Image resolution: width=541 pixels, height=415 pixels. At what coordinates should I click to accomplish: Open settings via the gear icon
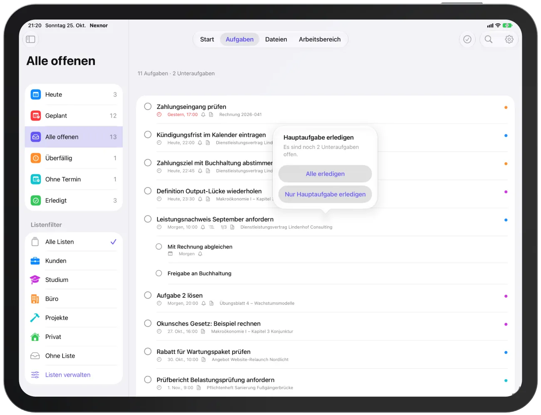tap(509, 39)
